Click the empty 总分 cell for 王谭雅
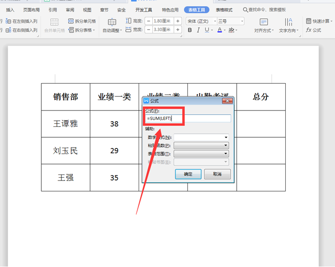335x267 pixels. point(261,124)
